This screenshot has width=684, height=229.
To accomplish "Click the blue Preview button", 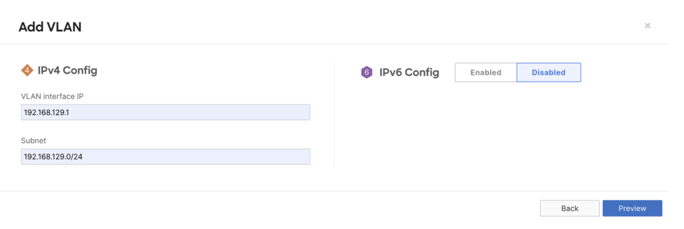I will (x=632, y=209).
